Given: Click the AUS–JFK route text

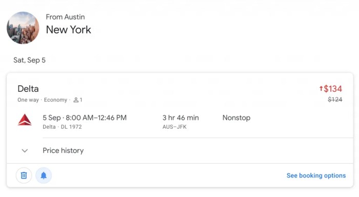Looking at the screenshot, I should tap(174, 127).
